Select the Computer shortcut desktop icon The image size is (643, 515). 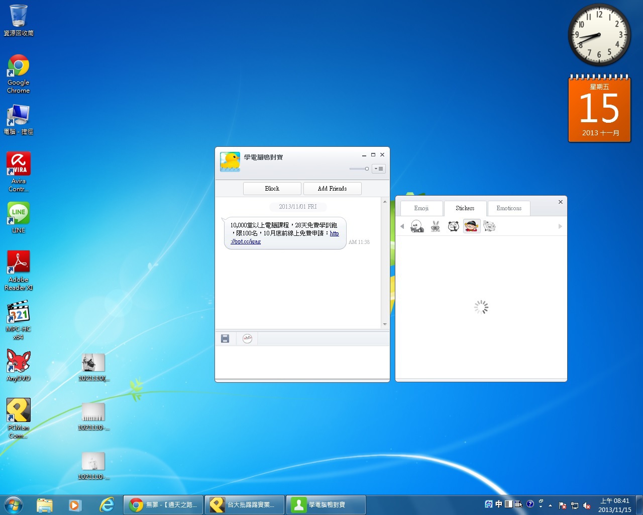click(19, 120)
